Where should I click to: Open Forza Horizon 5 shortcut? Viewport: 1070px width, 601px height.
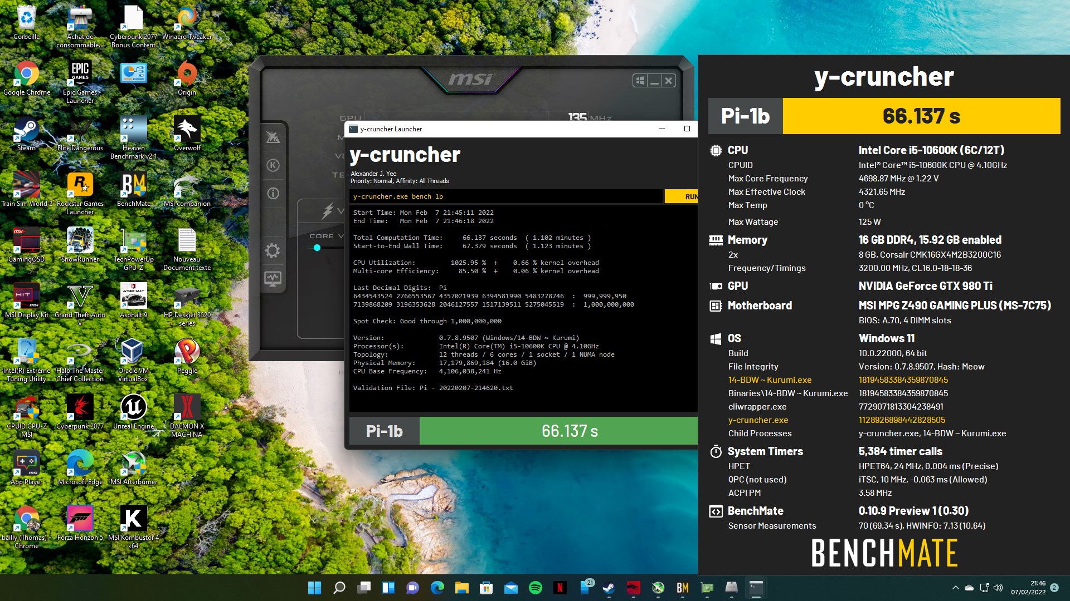(x=80, y=524)
